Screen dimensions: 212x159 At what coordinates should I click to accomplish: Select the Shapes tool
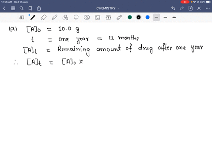[x=65, y=17]
